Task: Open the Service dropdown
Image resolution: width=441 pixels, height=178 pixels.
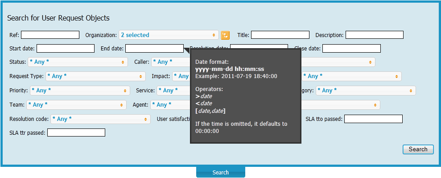Action: pos(173,91)
